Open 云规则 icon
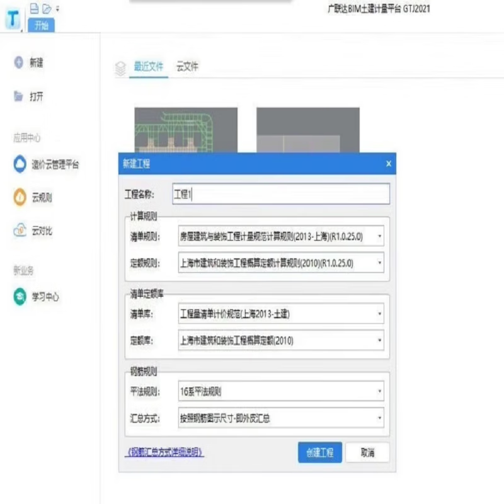This screenshot has width=504, height=504. click(x=20, y=197)
